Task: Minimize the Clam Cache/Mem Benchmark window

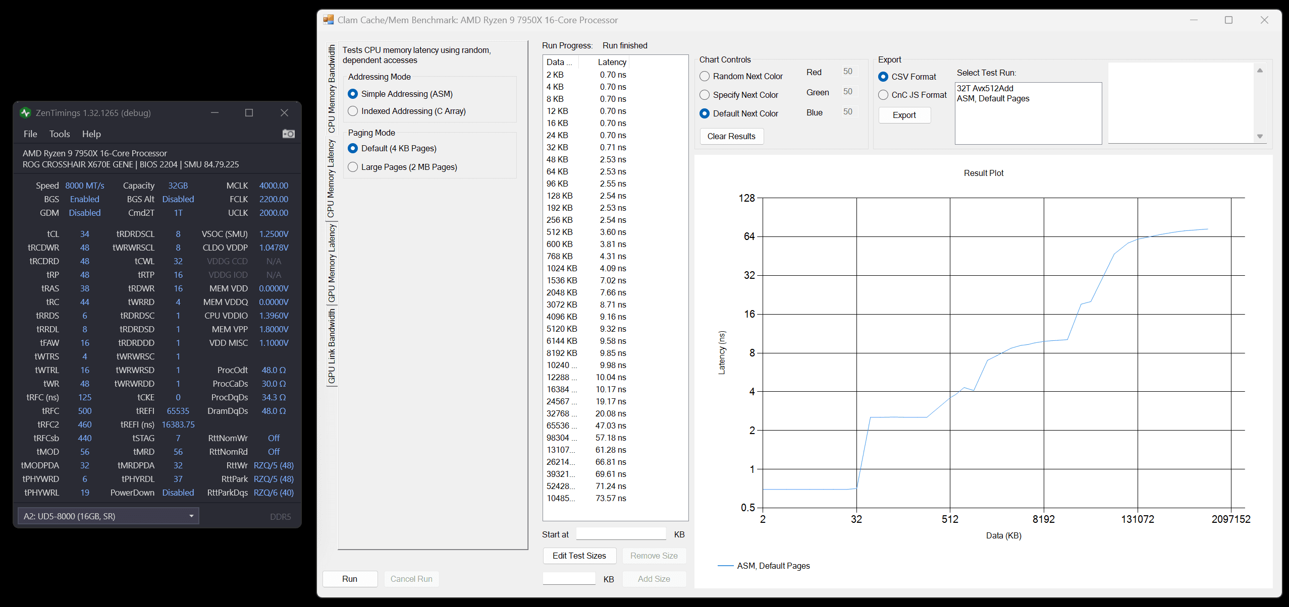Action: click(1194, 20)
